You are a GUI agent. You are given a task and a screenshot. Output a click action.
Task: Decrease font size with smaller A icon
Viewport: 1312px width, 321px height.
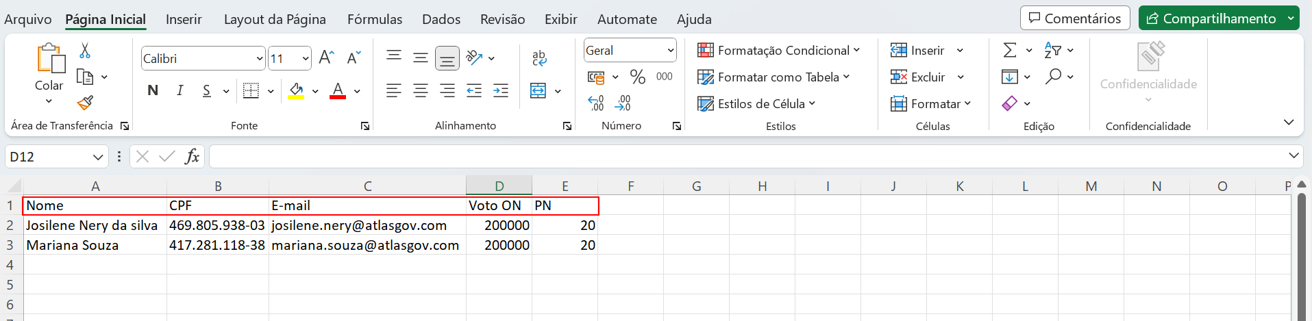(x=354, y=58)
